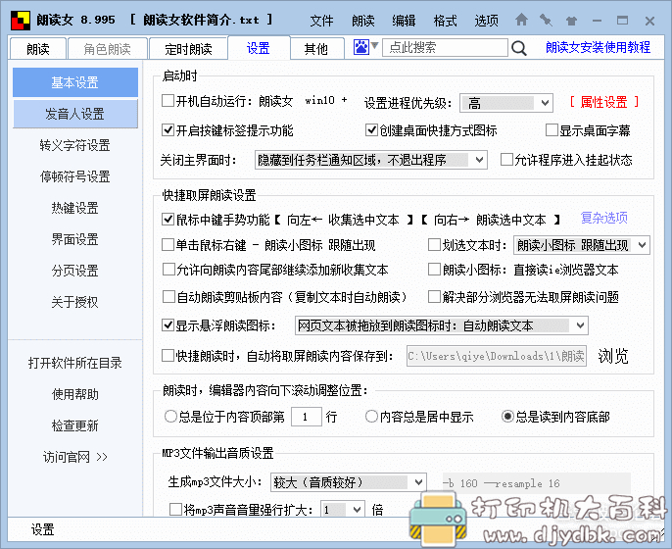Switch to the 其他 tab

tap(316, 49)
